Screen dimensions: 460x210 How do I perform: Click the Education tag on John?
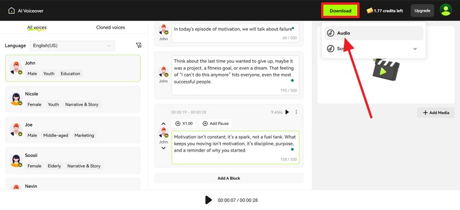coord(71,73)
